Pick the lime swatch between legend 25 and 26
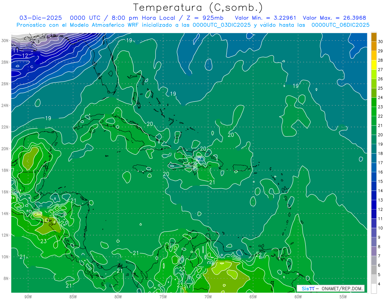This screenshot has height=301, width=389. pos(374,83)
